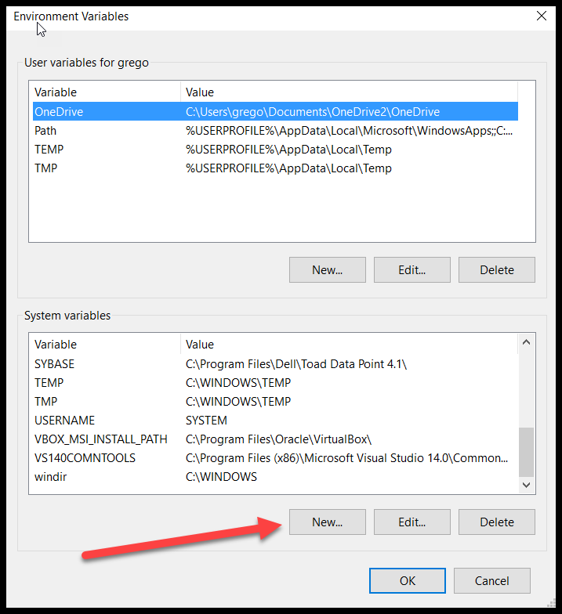The height and width of the screenshot is (614, 562).
Task: Click the system Value column header
Action: click(349, 345)
